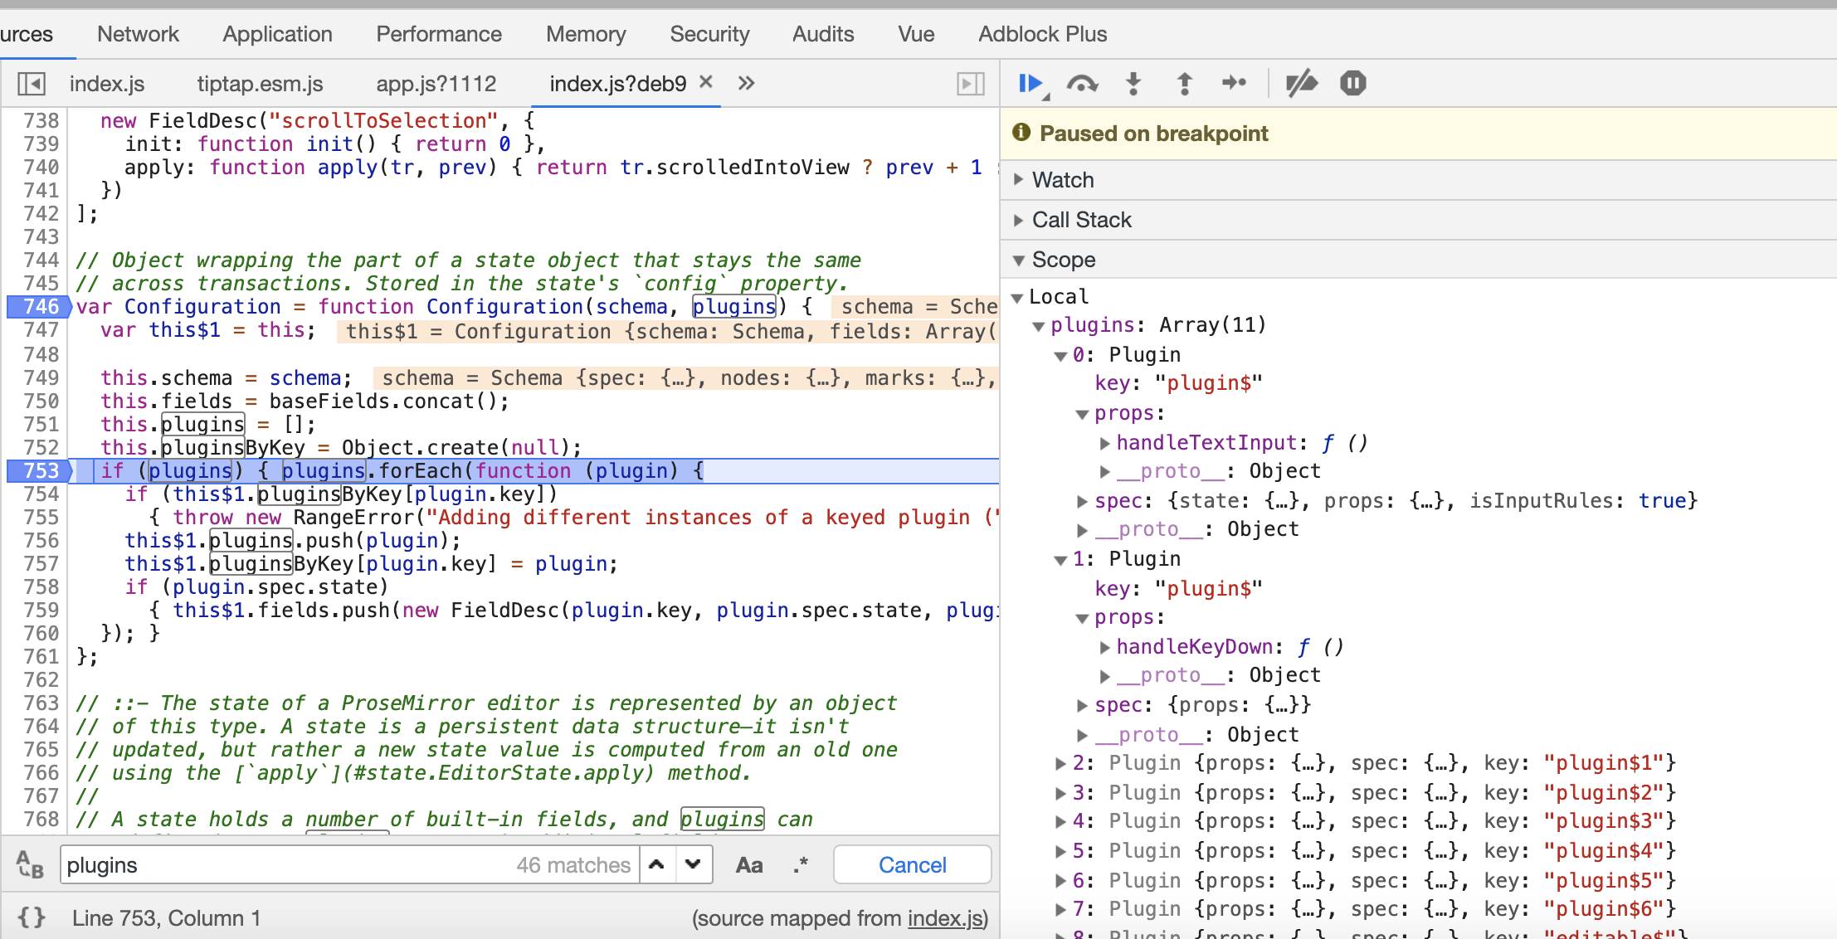Collapse plugin 1 entry
The height and width of the screenshot is (939, 1837).
[1060, 560]
